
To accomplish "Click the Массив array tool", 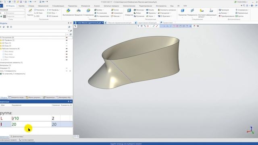I will point(116,16).
